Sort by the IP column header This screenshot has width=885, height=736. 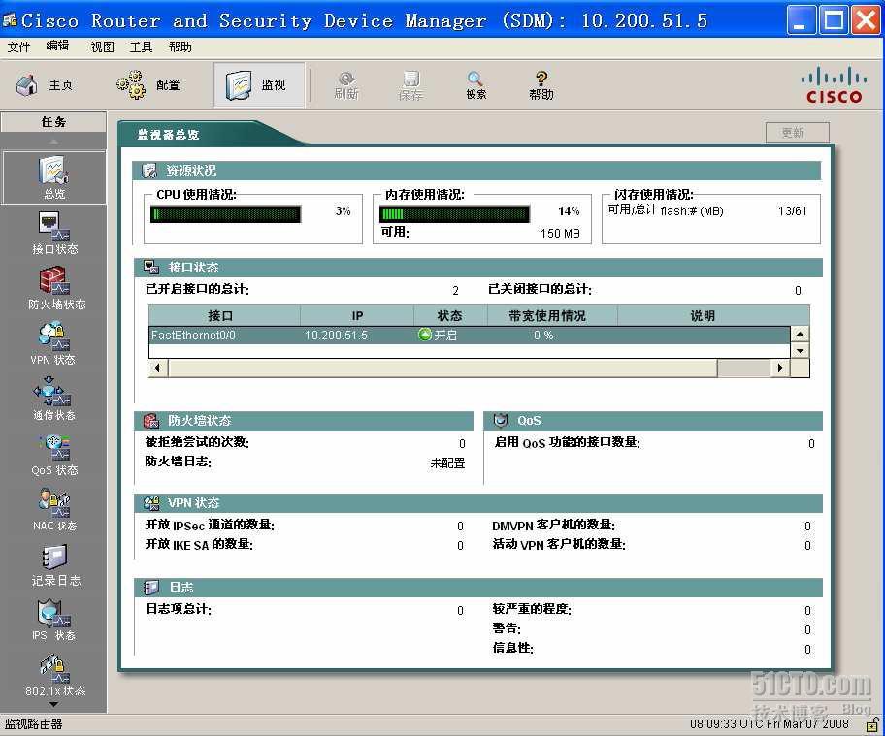coord(357,315)
